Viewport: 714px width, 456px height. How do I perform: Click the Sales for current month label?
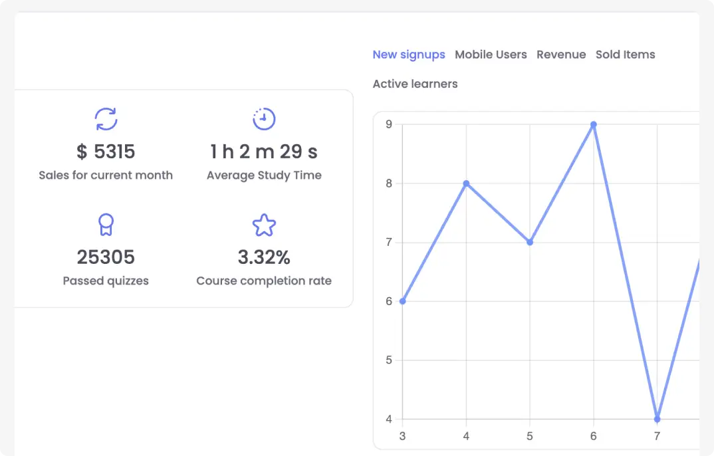tap(106, 175)
